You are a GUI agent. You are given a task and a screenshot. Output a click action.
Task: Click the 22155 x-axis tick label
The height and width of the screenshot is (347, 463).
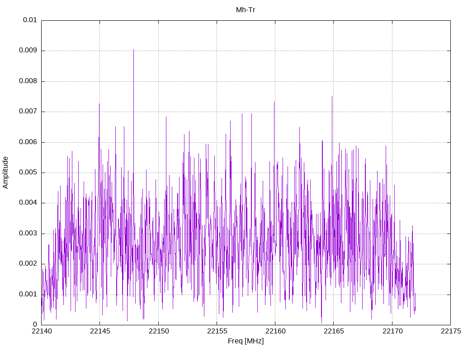tap(217, 331)
